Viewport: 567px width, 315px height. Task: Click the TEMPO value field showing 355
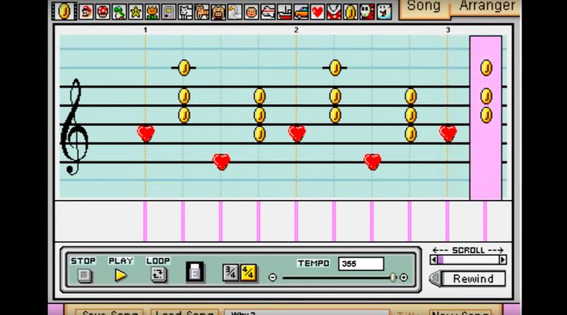pyautogui.click(x=361, y=264)
